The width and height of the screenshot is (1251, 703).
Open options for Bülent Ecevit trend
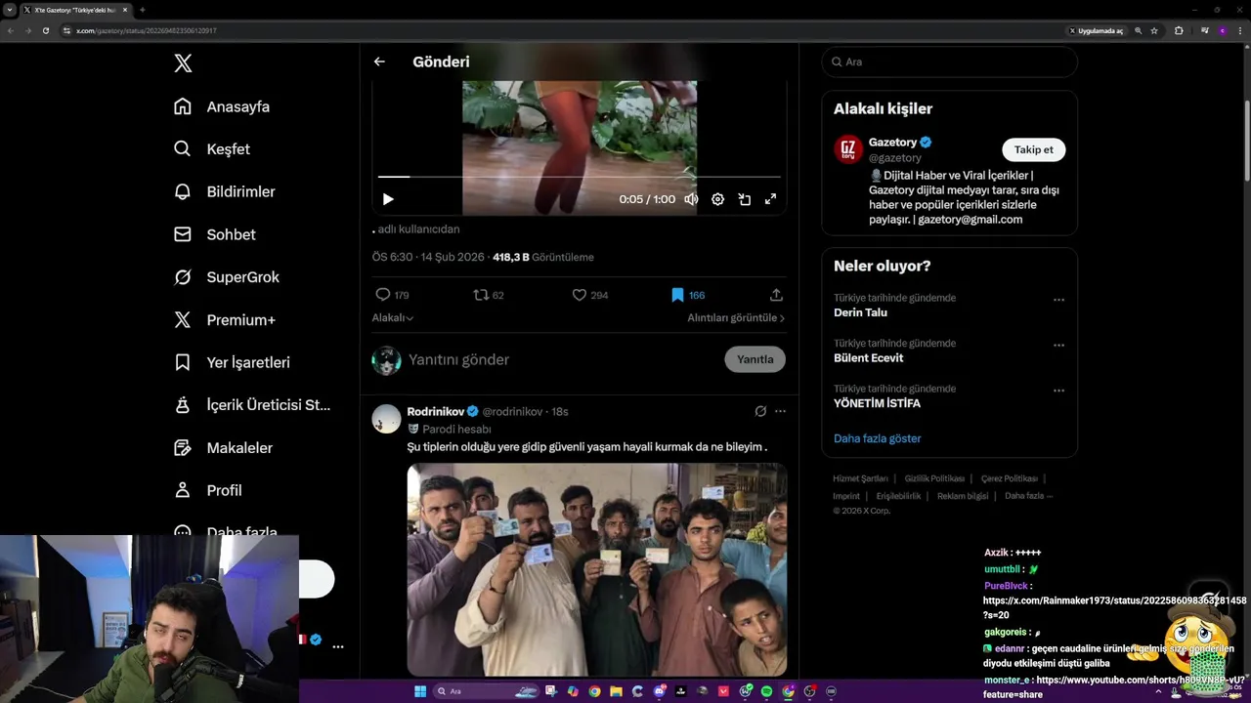[x=1058, y=345]
